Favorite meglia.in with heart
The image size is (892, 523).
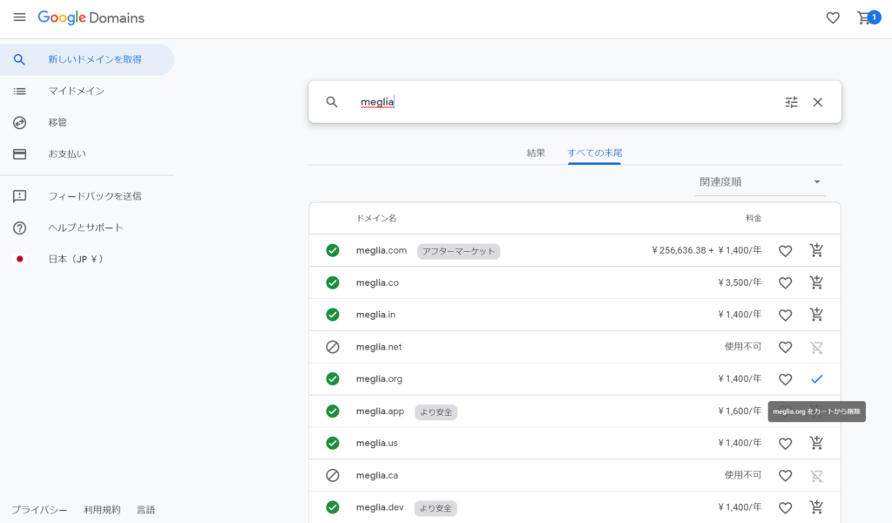[x=785, y=315]
